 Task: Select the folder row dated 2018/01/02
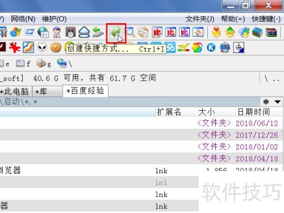tap(141, 147)
